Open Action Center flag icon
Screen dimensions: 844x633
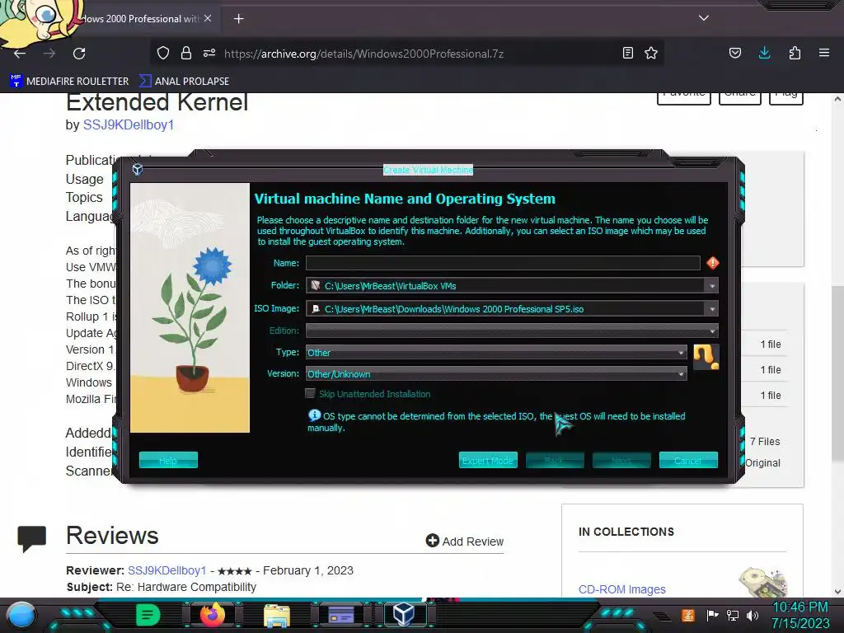[712, 615]
